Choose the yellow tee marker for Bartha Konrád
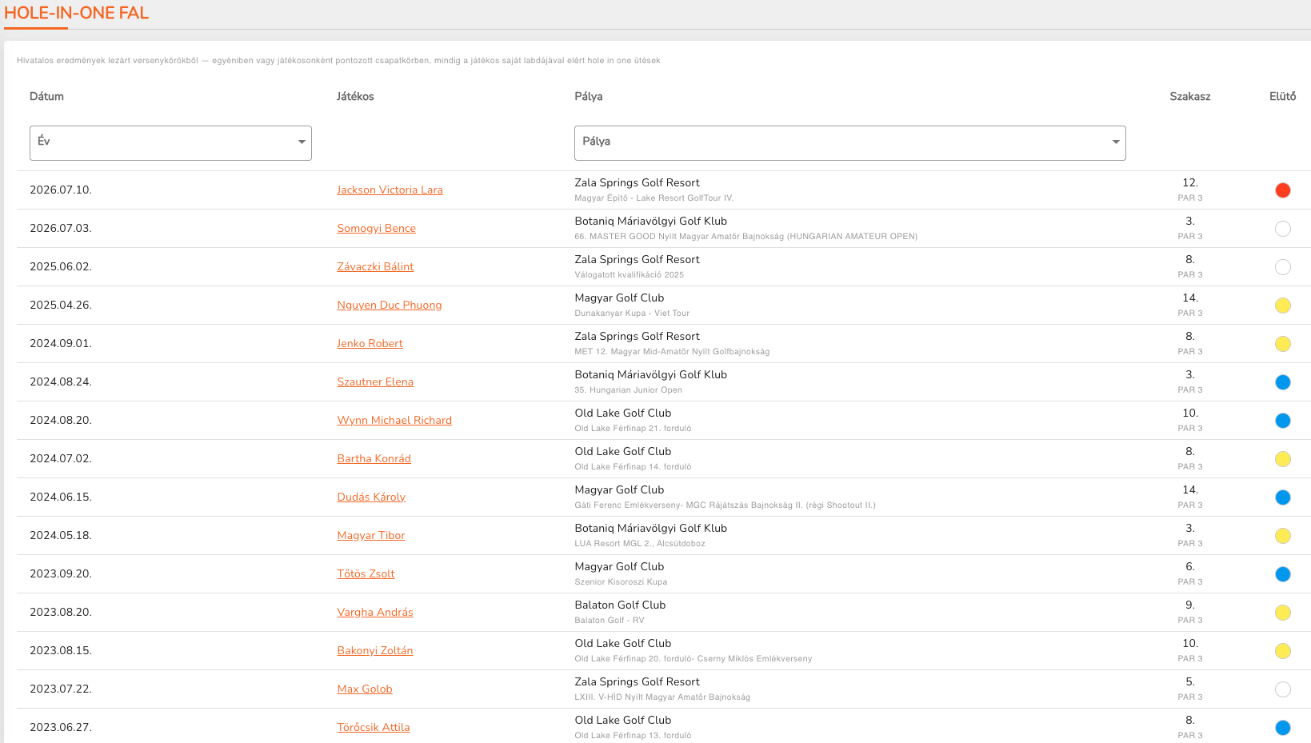The image size is (1311, 743). pos(1282,459)
